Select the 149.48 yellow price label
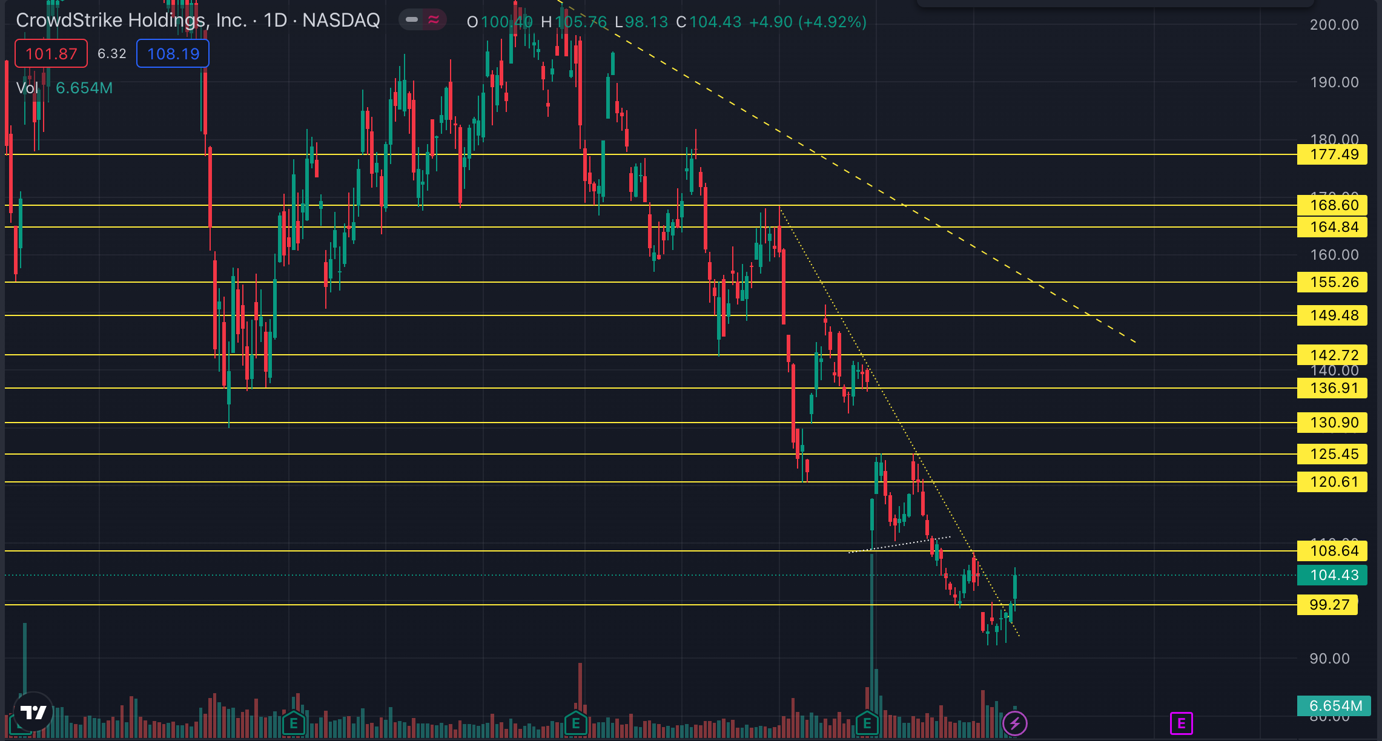The image size is (1382, 741). tap(1332, 315)
